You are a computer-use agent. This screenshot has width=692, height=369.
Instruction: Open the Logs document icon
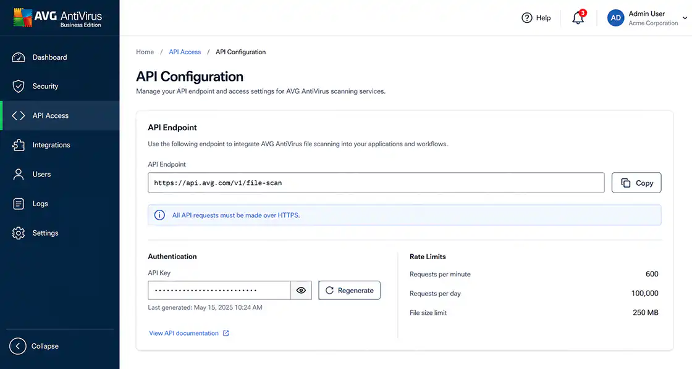(x=19, y=204)
